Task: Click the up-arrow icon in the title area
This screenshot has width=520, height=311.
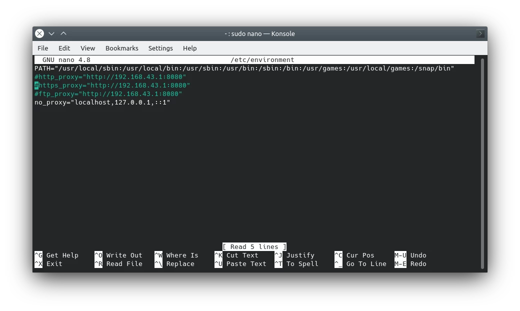Action: pyautogui.click(x=63, y=33)
